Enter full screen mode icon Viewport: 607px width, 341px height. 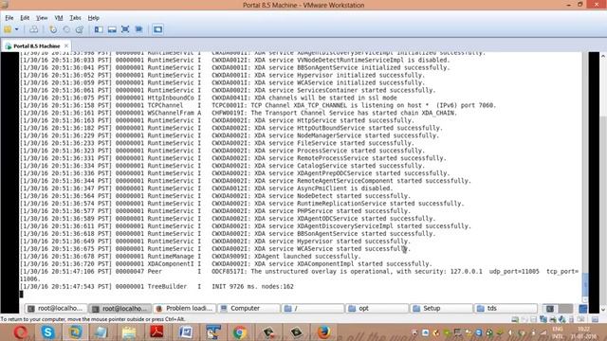point(125,29)
